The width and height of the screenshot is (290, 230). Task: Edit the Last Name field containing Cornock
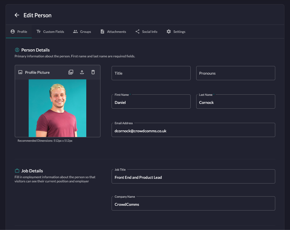pyautogui.click(x=236, y=101)
